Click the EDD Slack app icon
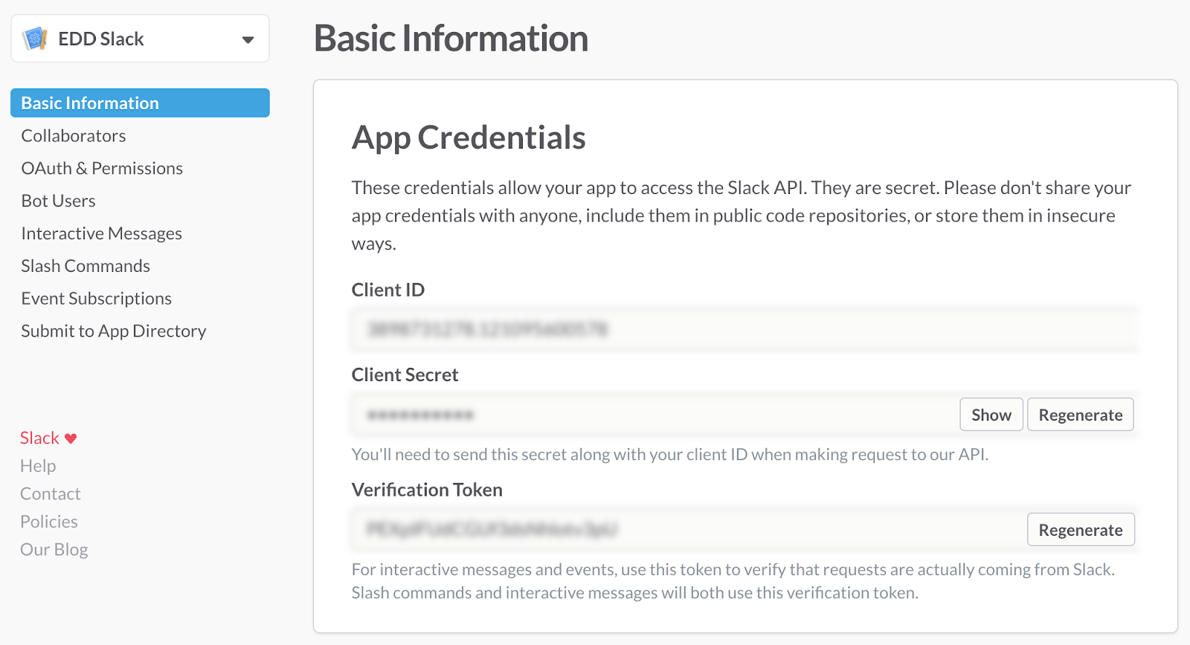This screenshot has width=1190, height=645. point(35,39)
